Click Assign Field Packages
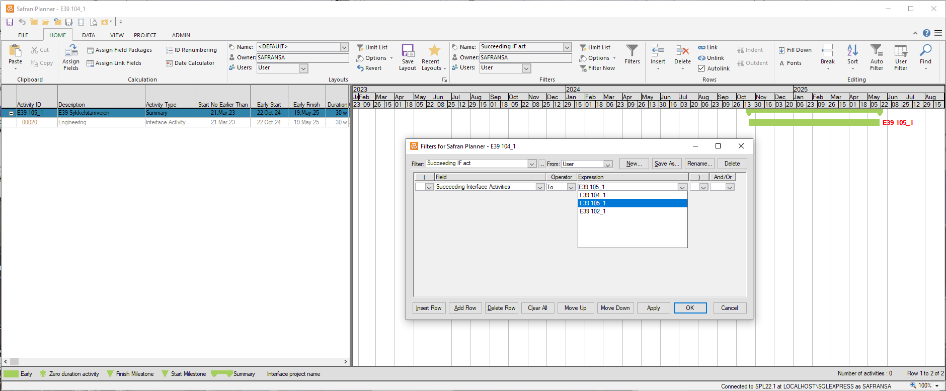Viewport: 946px width, 391px height. pos(119,50)
